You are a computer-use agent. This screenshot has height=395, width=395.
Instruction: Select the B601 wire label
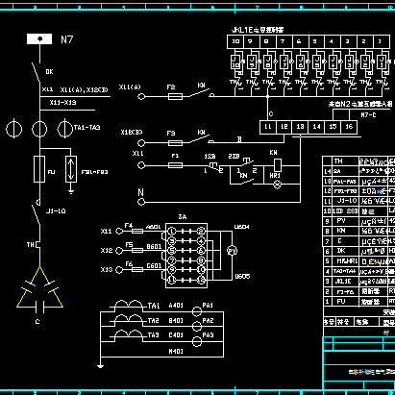pos(154,246)
